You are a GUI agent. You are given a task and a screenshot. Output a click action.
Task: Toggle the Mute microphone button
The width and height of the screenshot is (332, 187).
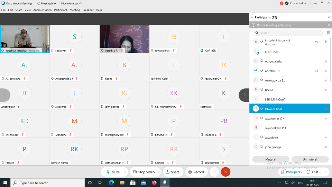tap(113, 172)
